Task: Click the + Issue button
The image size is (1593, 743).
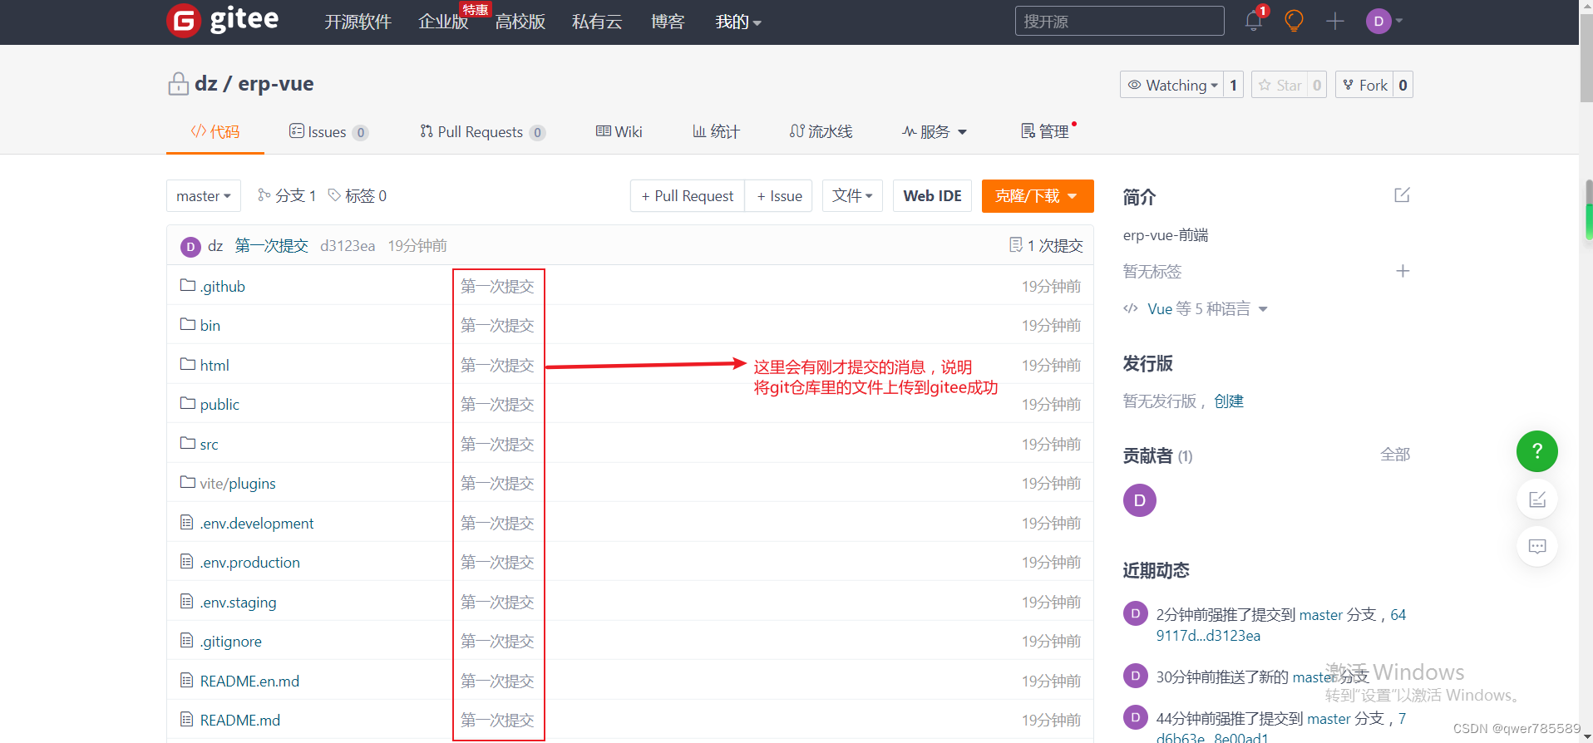Action: (x=779, y=196)
